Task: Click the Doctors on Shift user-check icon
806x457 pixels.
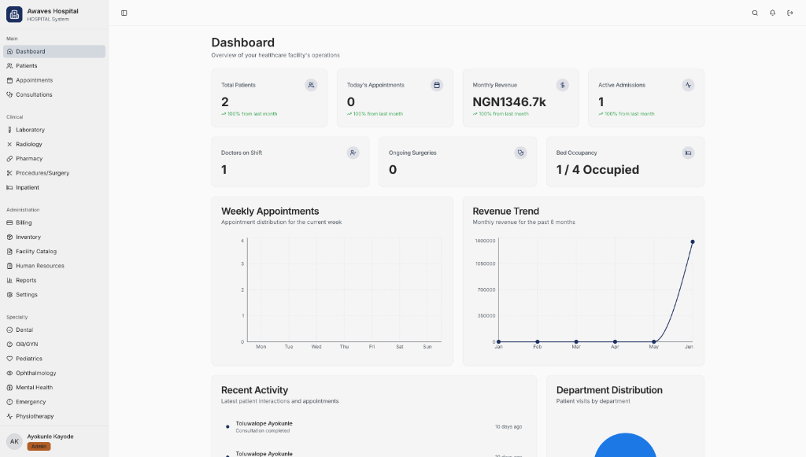Action: click(353, 153)
